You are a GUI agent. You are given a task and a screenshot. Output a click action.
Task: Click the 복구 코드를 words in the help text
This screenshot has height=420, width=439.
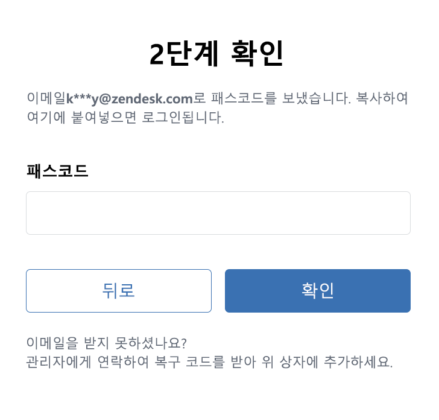click(x=190, y=361)
